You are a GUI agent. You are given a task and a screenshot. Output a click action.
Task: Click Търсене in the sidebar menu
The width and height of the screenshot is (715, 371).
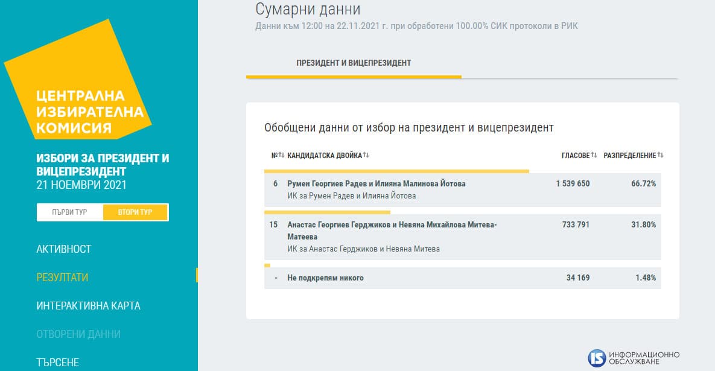pyautogui.click(x=57, y=362)
